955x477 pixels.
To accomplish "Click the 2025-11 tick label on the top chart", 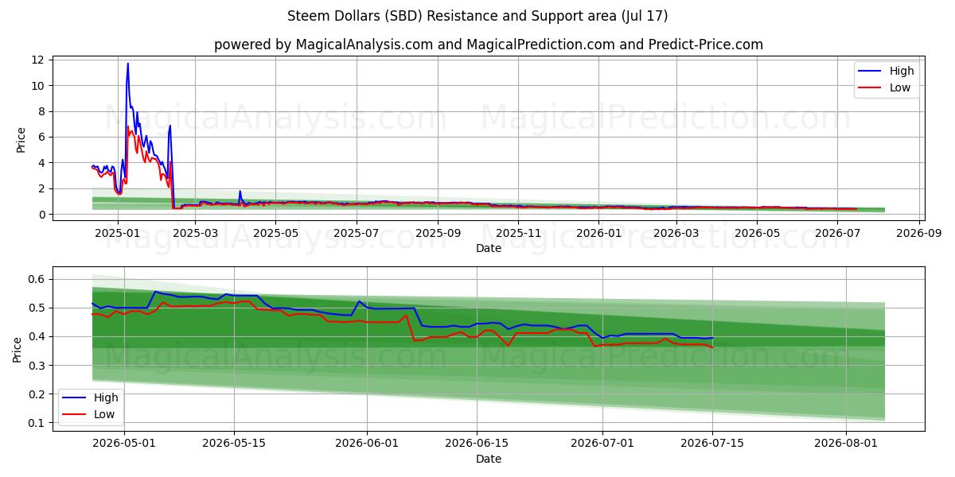I will tap(518, 233).
